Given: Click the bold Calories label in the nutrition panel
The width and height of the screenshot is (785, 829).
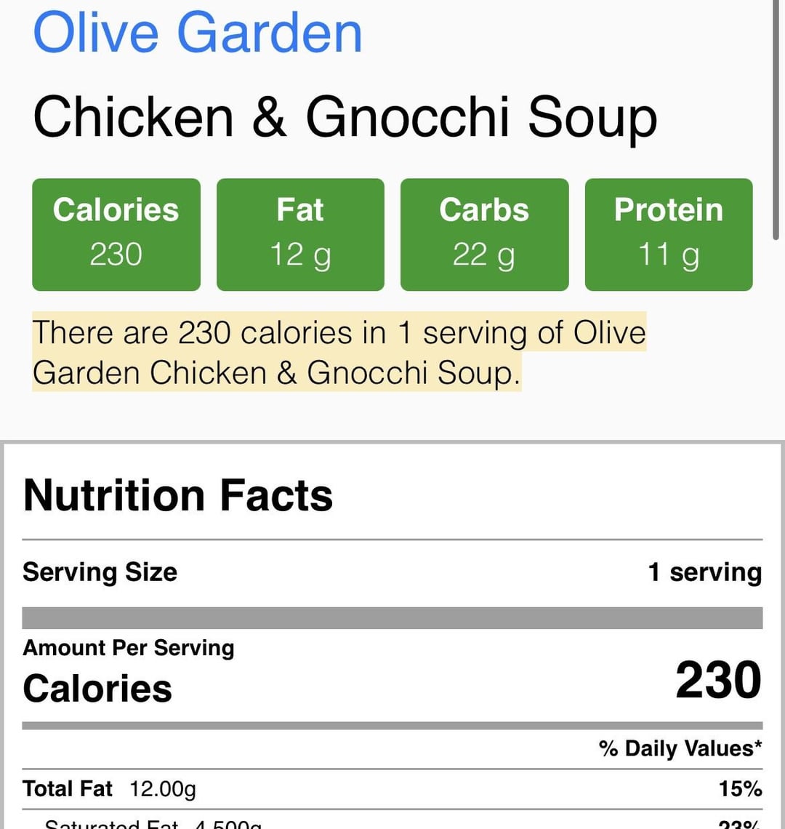Looking at the screenshot, I should [97, 688].
